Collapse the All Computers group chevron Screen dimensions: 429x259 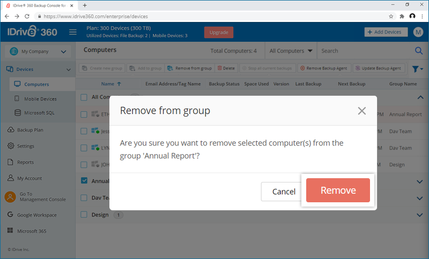(420, 97)
